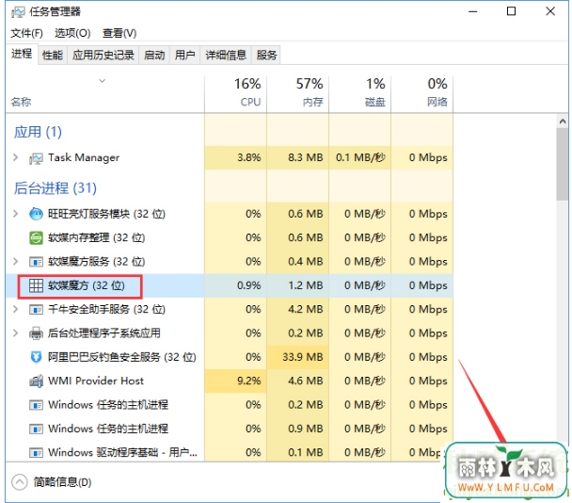
Task: Click the vertical scrollbar thumb
Action: [563, 164]
